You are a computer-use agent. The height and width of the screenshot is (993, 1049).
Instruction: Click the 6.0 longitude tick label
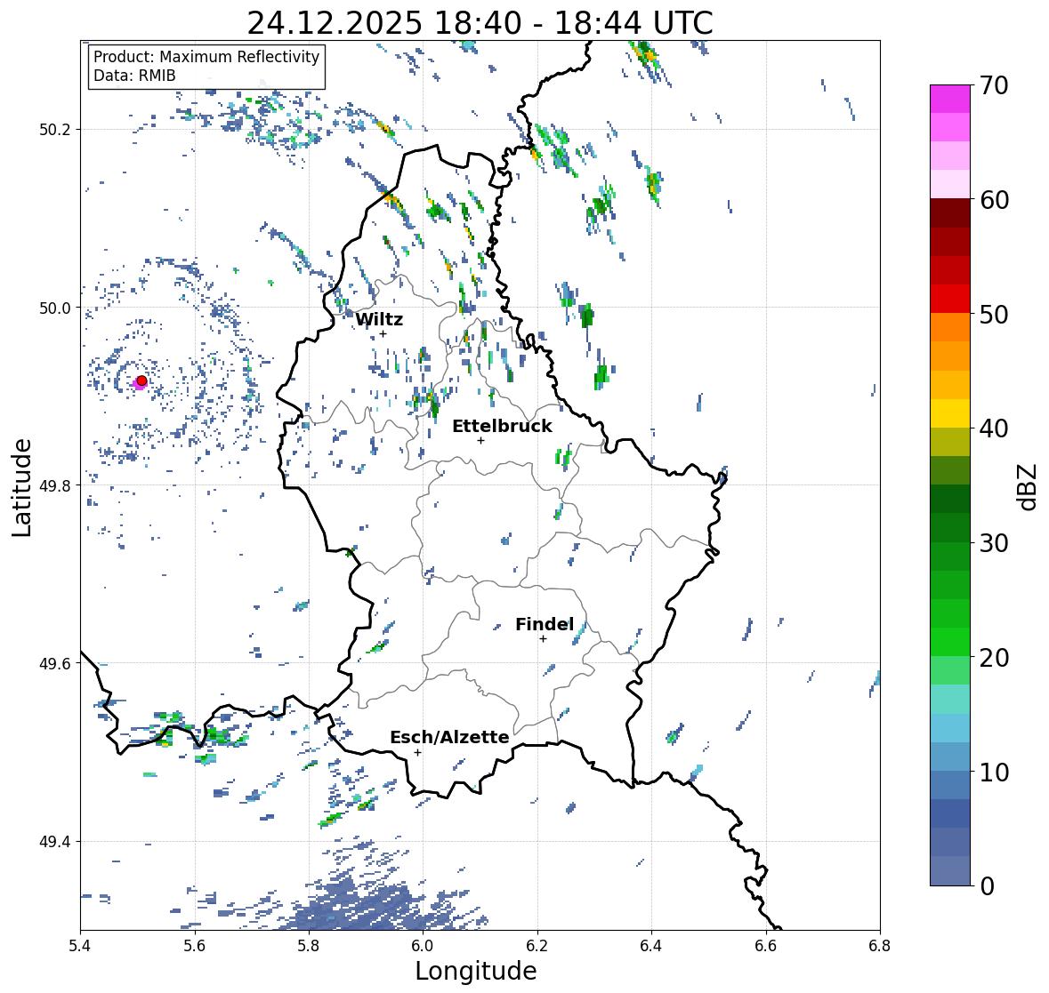(x=423, y=946)
